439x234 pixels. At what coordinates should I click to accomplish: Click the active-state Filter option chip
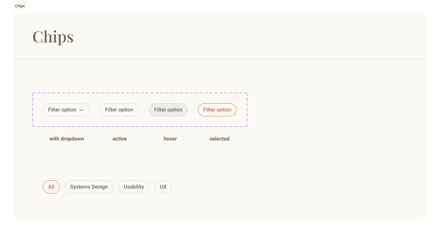click(119, 110)
